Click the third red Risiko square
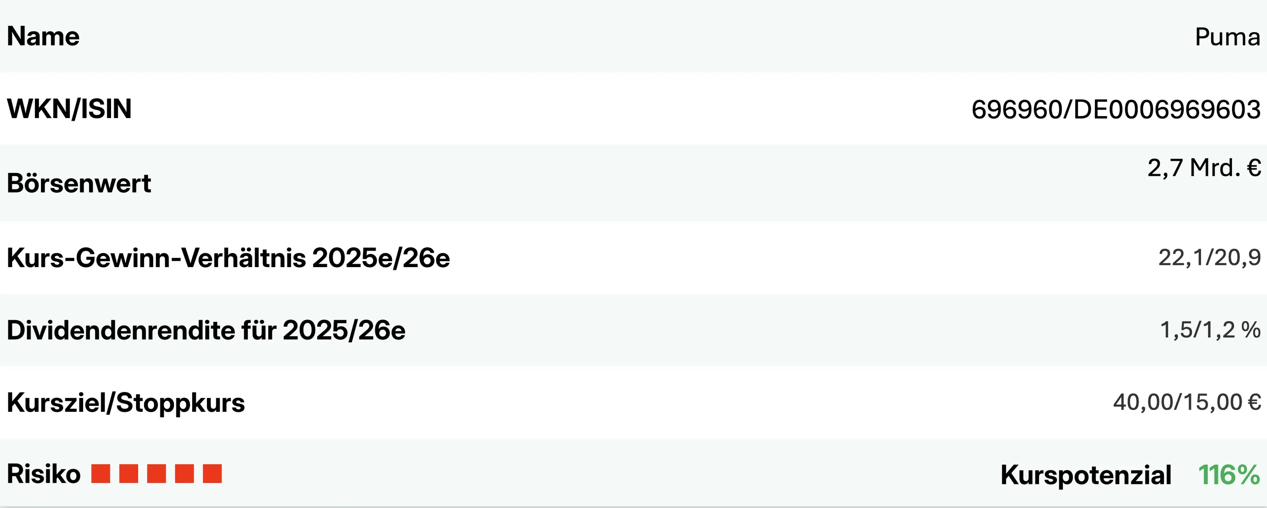 [x=156, y=473]
